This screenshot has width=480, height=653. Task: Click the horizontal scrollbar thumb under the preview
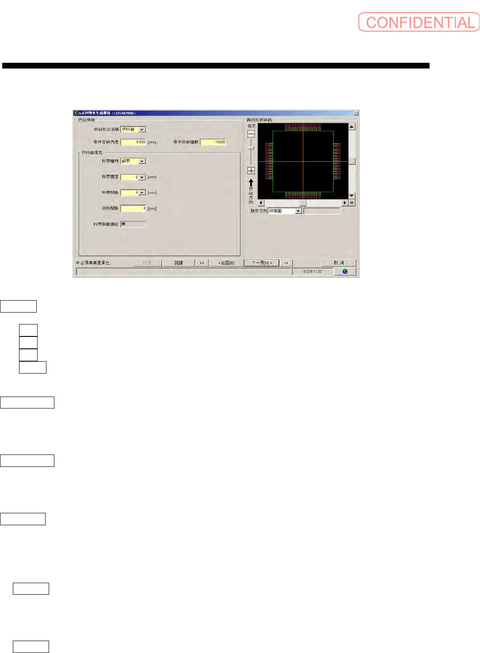[x=303, y=202]
